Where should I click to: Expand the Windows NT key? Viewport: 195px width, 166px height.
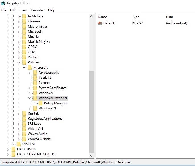(30, 108)
